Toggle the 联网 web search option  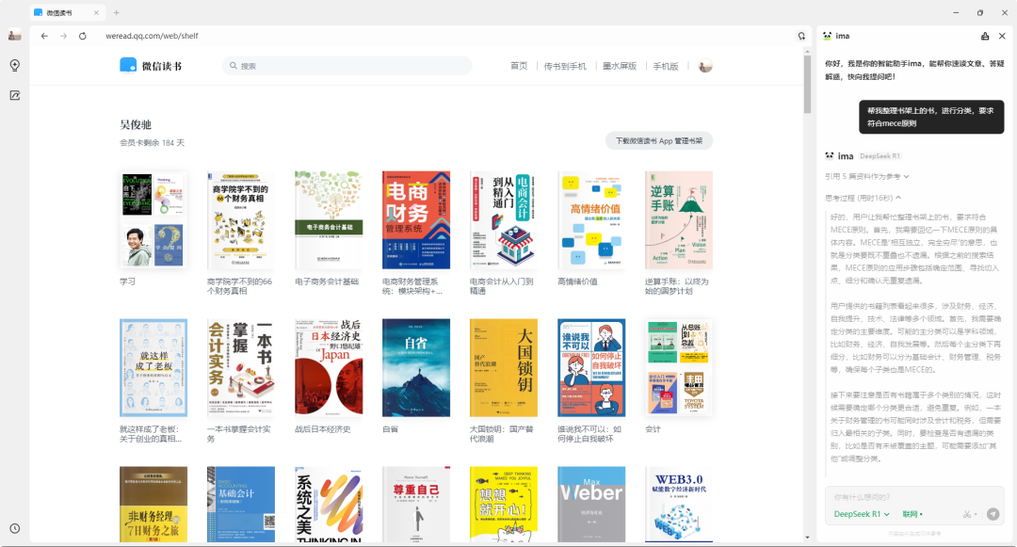click(x=912, y=514)
